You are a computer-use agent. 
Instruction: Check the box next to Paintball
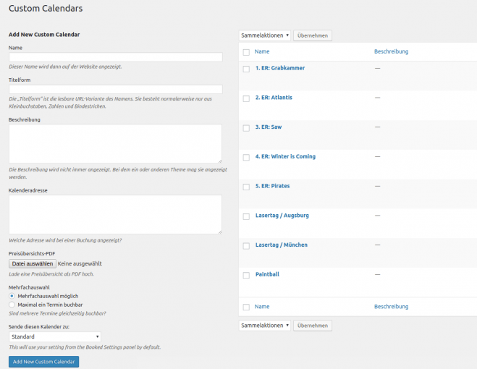tap(246, 275)
